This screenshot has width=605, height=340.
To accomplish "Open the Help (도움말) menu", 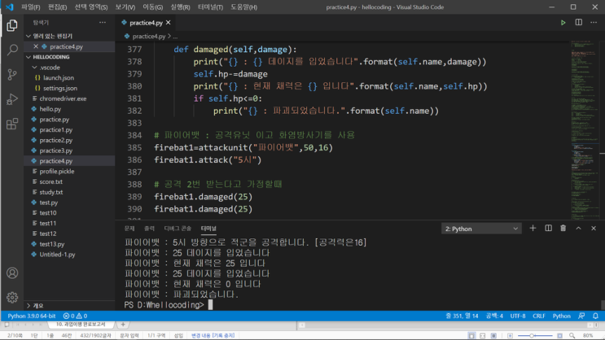I will [x=243, y=7].
